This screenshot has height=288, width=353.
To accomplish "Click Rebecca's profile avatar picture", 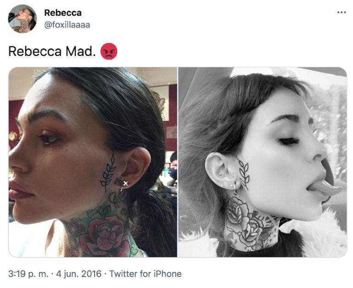I will pos(22,19).
